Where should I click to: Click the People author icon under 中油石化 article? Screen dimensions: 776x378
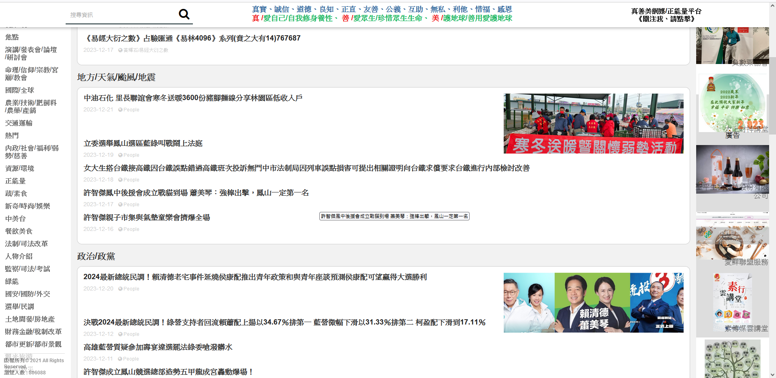(x=120, y=110)
